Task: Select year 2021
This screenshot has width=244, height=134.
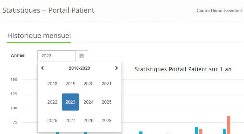Action: 107,84
